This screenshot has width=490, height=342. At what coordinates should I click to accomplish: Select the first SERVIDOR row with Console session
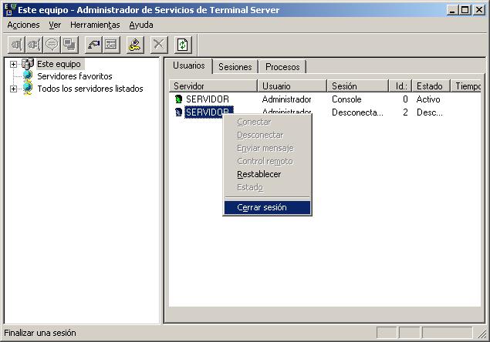pos(207,99)
